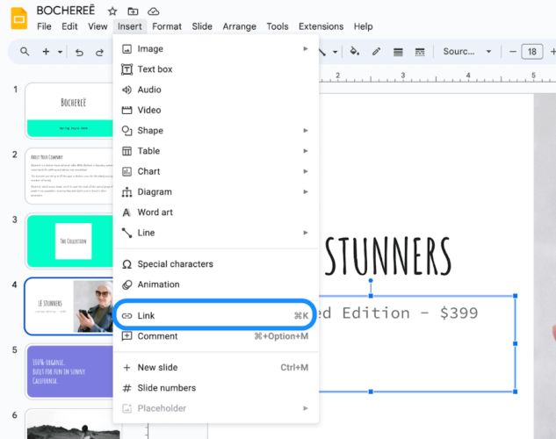Open the Edit menu
The height and width of the screenshot is (439, 556).
pyautogui.click(x=69, y=26)
